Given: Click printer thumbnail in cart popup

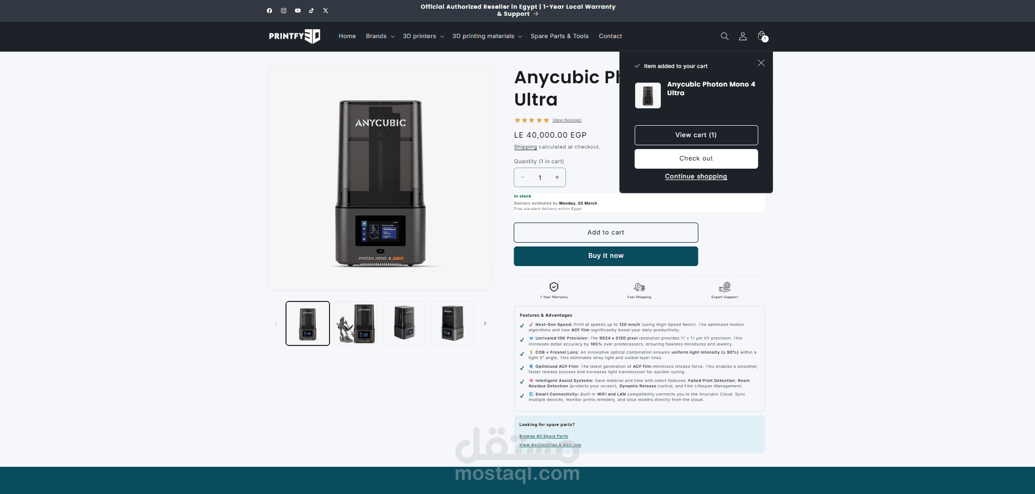Looking at the screenshot, I should (x=648, y=95).
